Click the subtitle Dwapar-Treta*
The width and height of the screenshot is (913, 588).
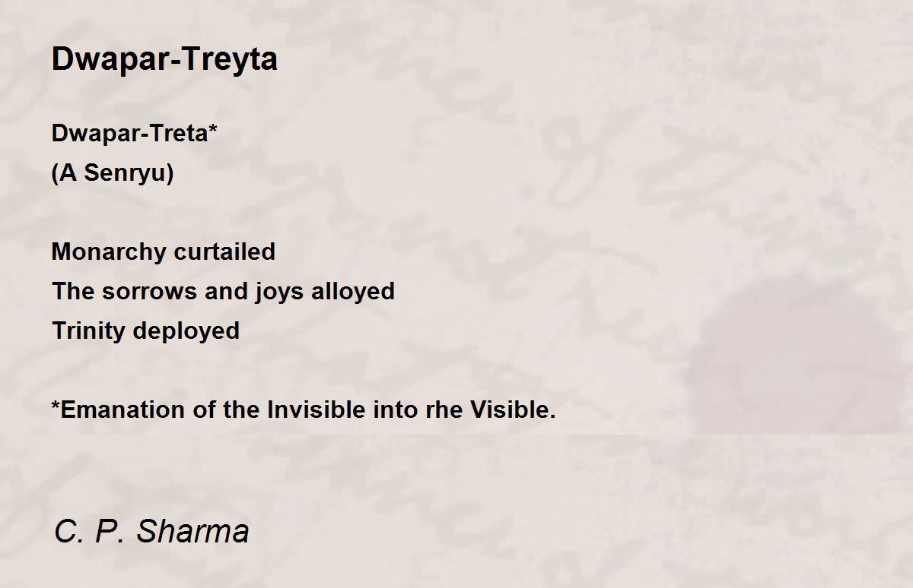[135, 134]
